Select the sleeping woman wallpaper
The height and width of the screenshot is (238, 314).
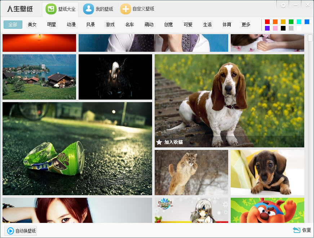[x=267, y=43]
